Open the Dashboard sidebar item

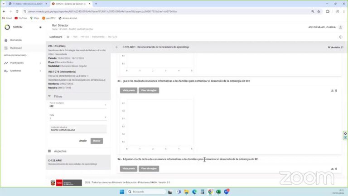(16, 48)
